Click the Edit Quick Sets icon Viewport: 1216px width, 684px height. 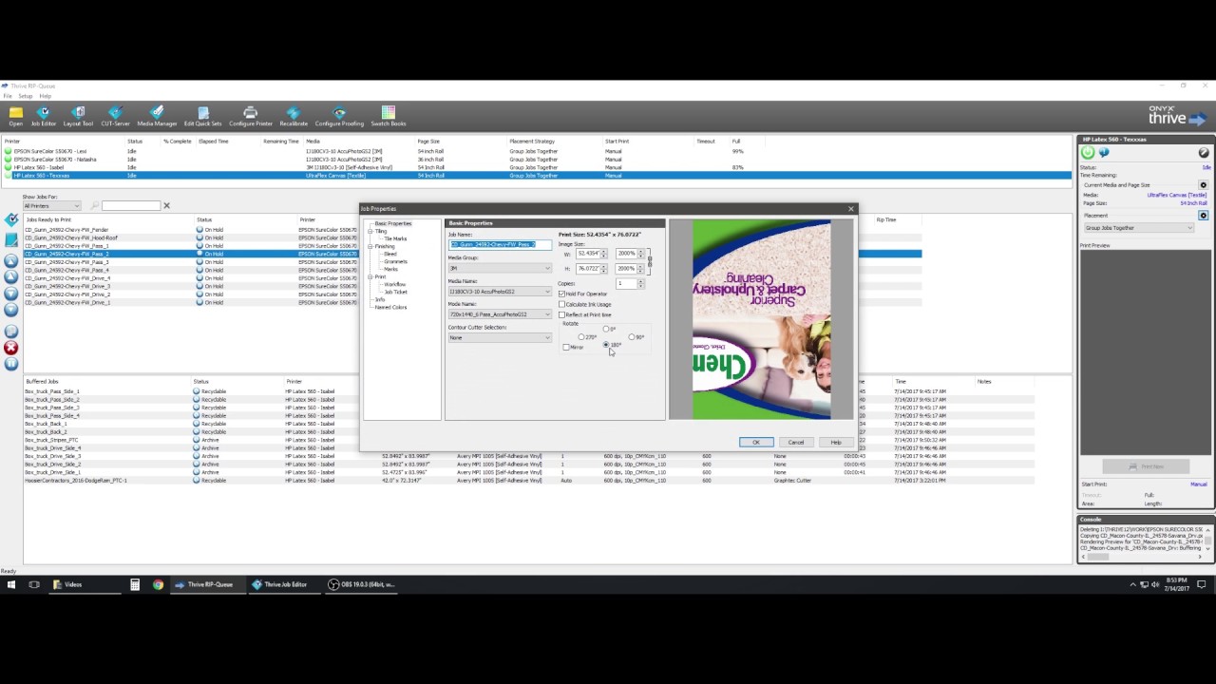click(x=202, y=116)
